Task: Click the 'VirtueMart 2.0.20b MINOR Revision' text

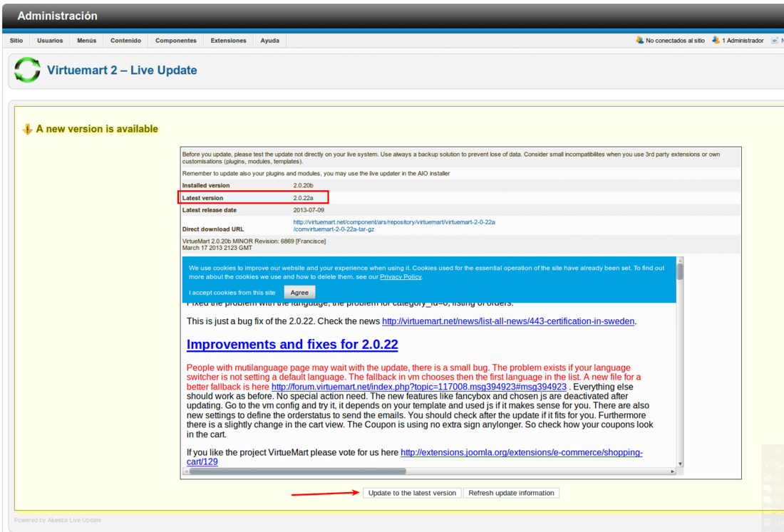Action: [x=254, y=241]
